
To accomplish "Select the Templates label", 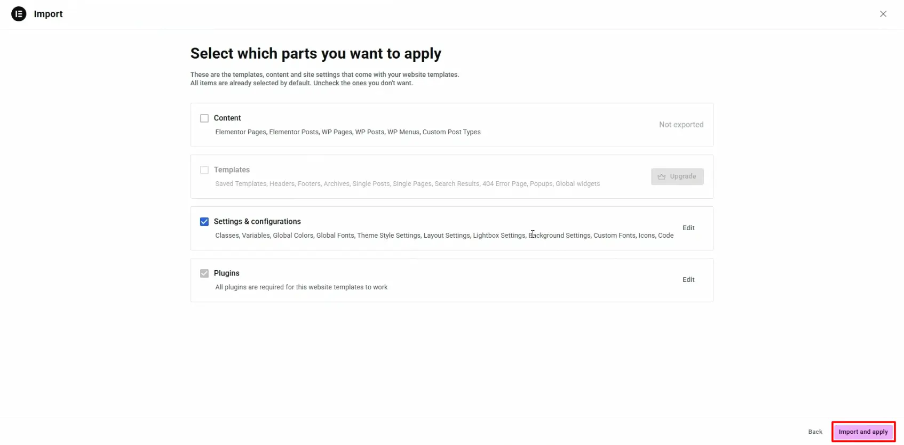I will (x=232, y=170).
